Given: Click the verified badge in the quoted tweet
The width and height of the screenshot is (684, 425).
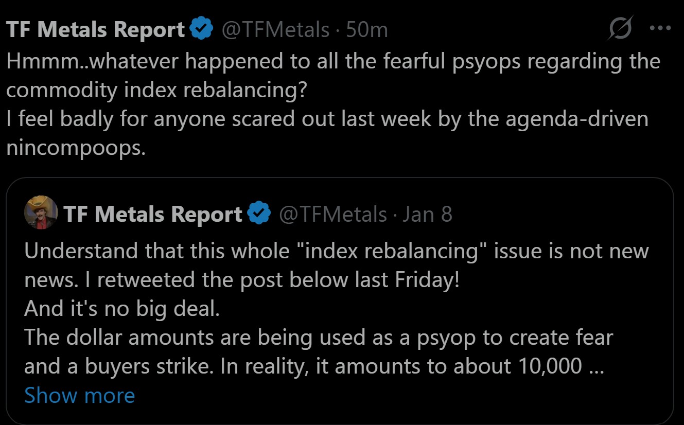Looking at the screenshot, I should pyautogui.click(x=259, y=214).
